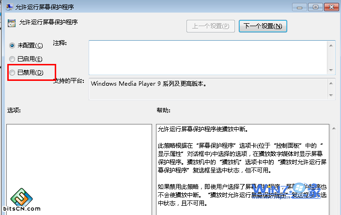The image size is (341, 215).
Task: Click the up arrow of the 注释 scrollbar
Action: tap(331, 46)
